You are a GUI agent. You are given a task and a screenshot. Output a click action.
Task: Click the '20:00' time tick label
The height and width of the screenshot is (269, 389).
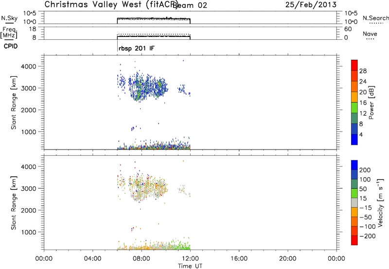click(x=287, y=259)
